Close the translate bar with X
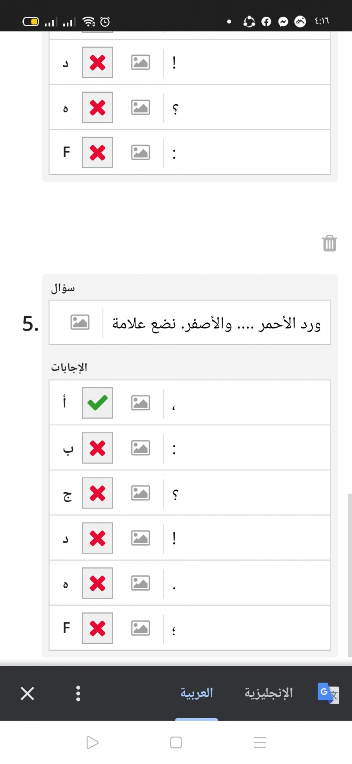This screenshot has width=352, height=764. point(27,693)
